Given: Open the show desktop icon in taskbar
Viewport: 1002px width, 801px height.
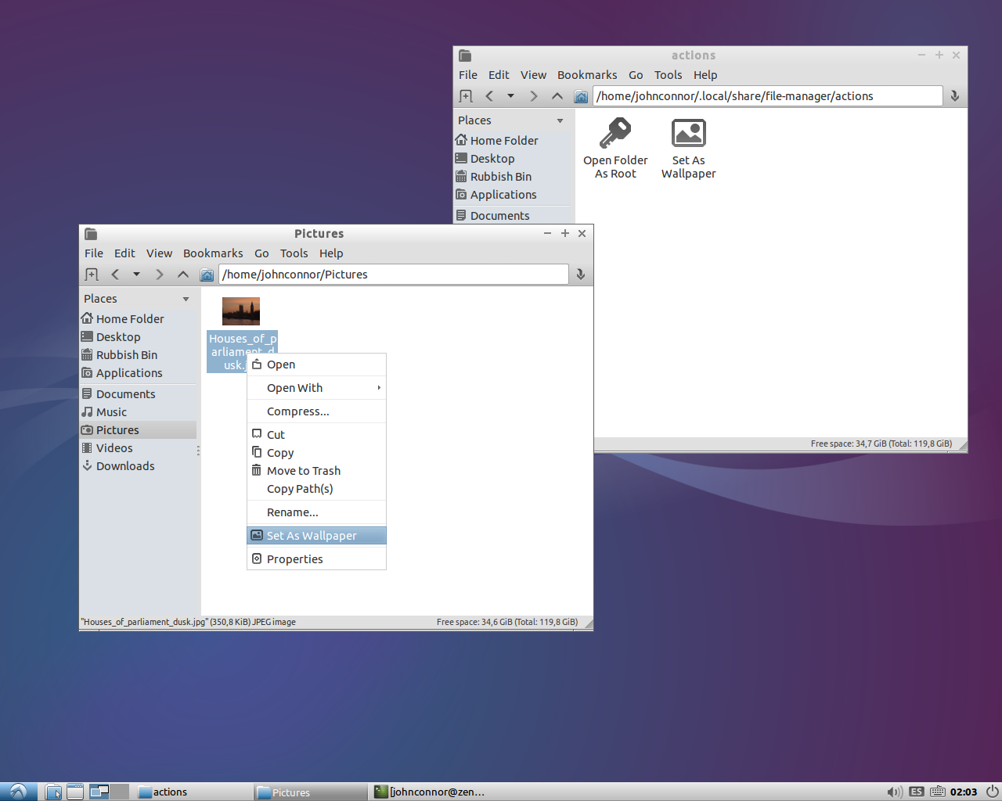Looking at the screenshot, I should pyautogui.click(x=75, y=792).
